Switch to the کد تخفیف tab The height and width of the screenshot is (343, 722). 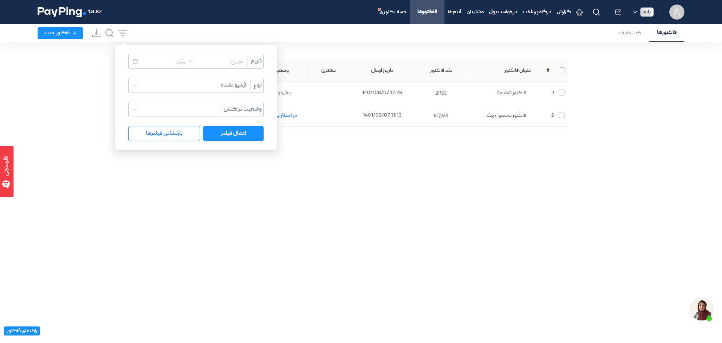click(630, 33)
